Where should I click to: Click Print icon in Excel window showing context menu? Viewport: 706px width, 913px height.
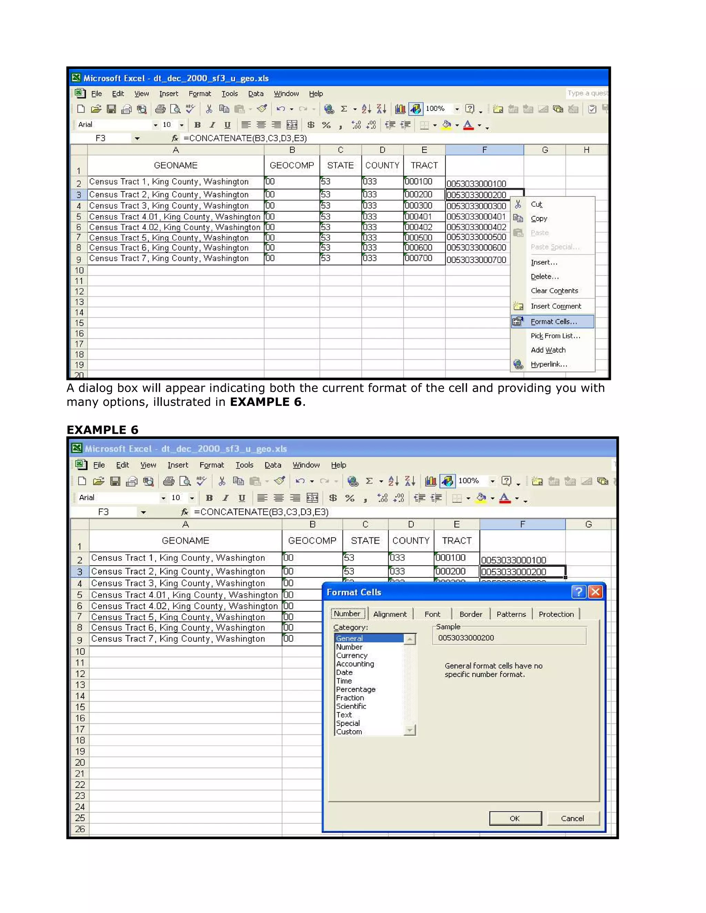tap(160, 109)
